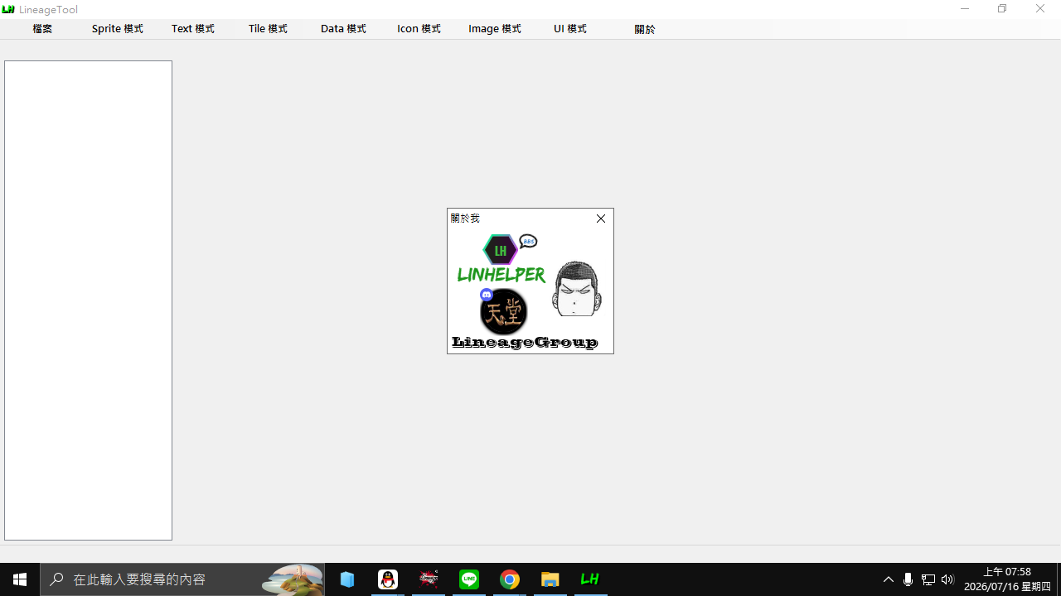Close the 關於我 dialog

click(x=601, y=219)
